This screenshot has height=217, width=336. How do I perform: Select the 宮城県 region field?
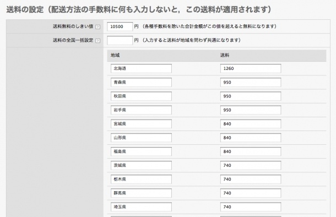coord(141,124)
